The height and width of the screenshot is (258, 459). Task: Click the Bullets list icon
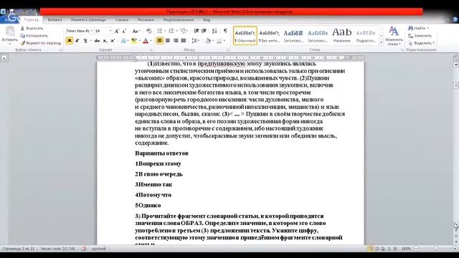pyautogui.click(x=160, y=31)
